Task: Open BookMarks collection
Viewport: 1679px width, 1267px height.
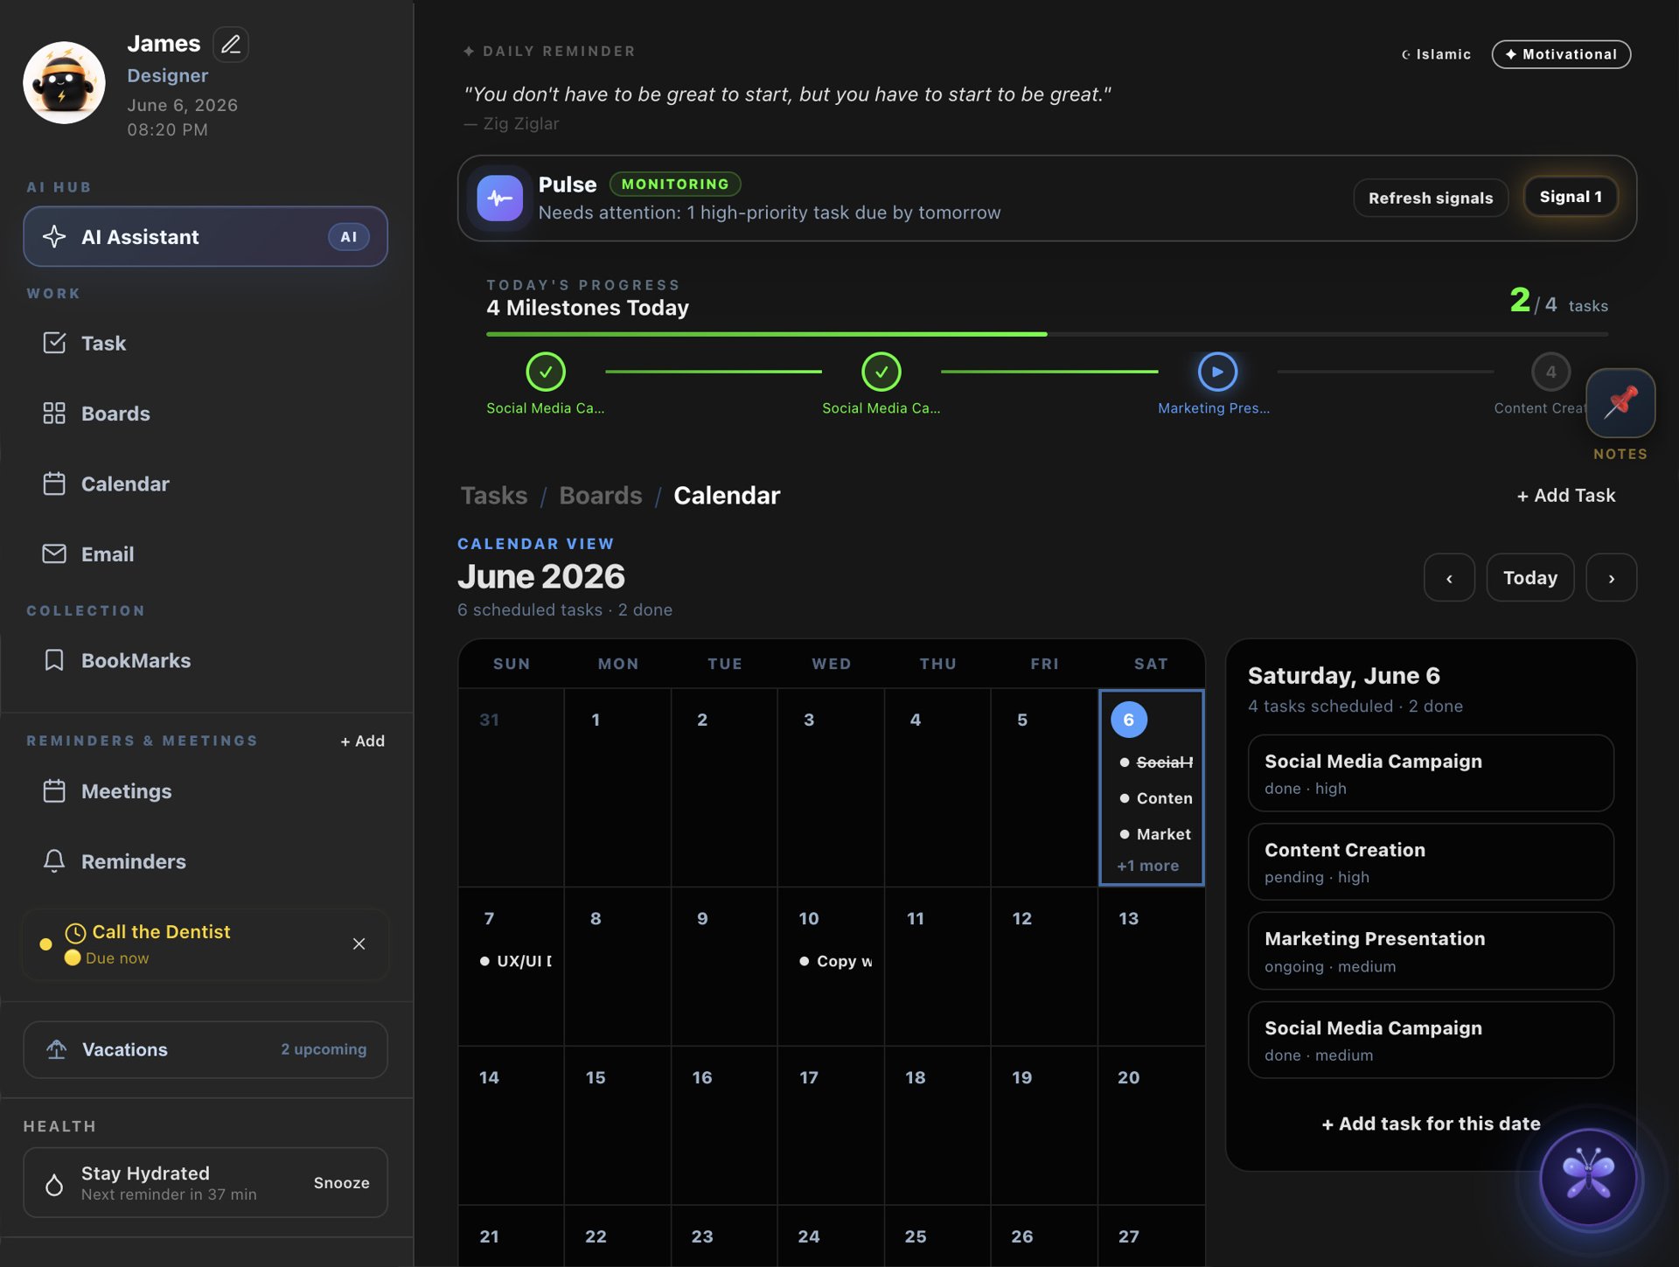Action: 206,660
